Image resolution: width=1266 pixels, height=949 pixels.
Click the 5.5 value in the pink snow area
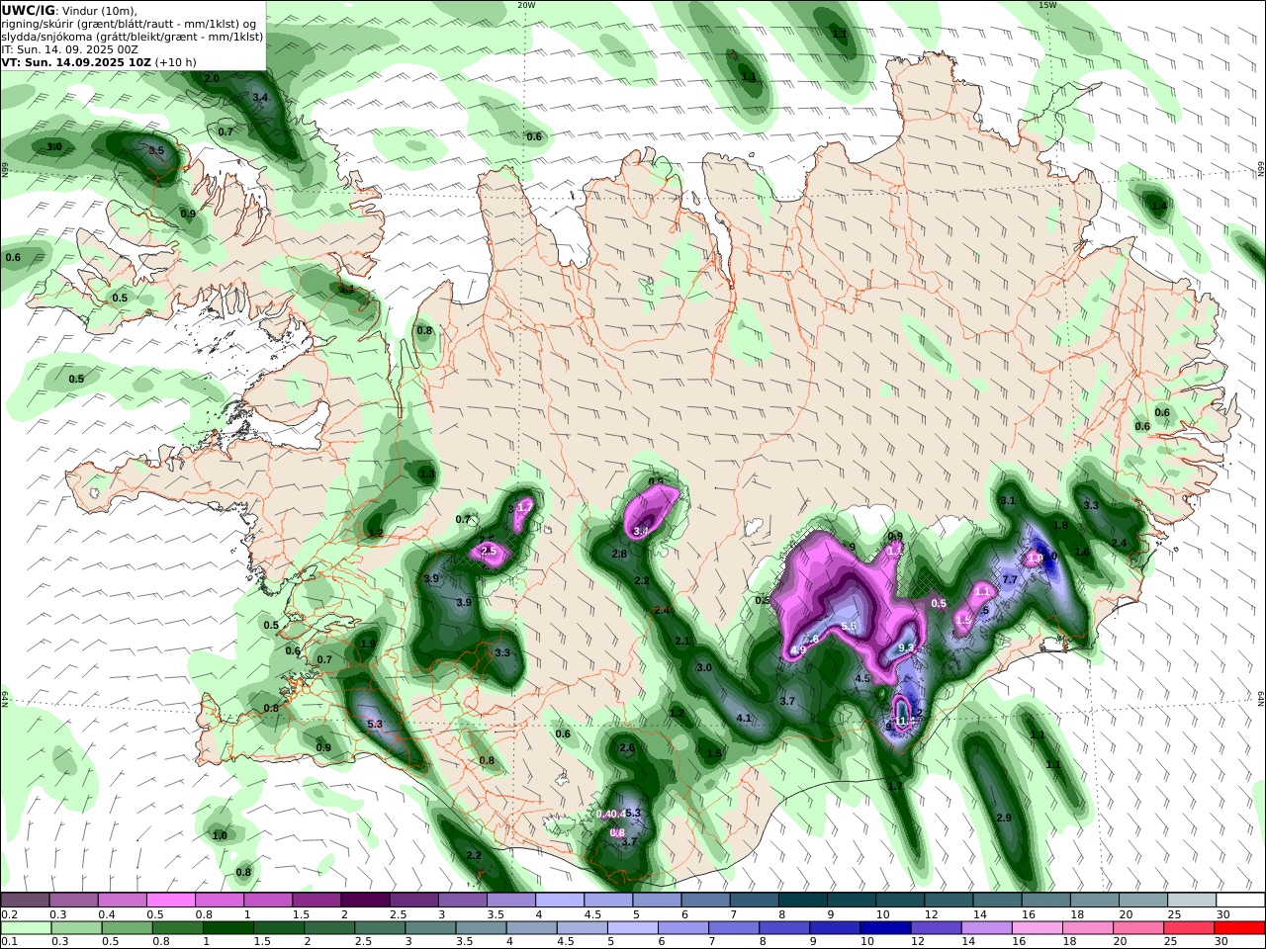[x=848, y=627]
